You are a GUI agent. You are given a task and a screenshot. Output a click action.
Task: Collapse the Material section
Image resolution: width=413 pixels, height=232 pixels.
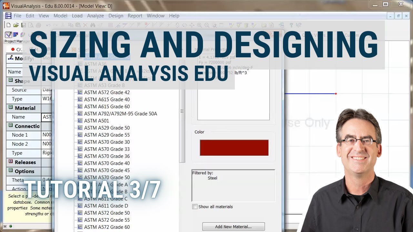pos(11,108)
